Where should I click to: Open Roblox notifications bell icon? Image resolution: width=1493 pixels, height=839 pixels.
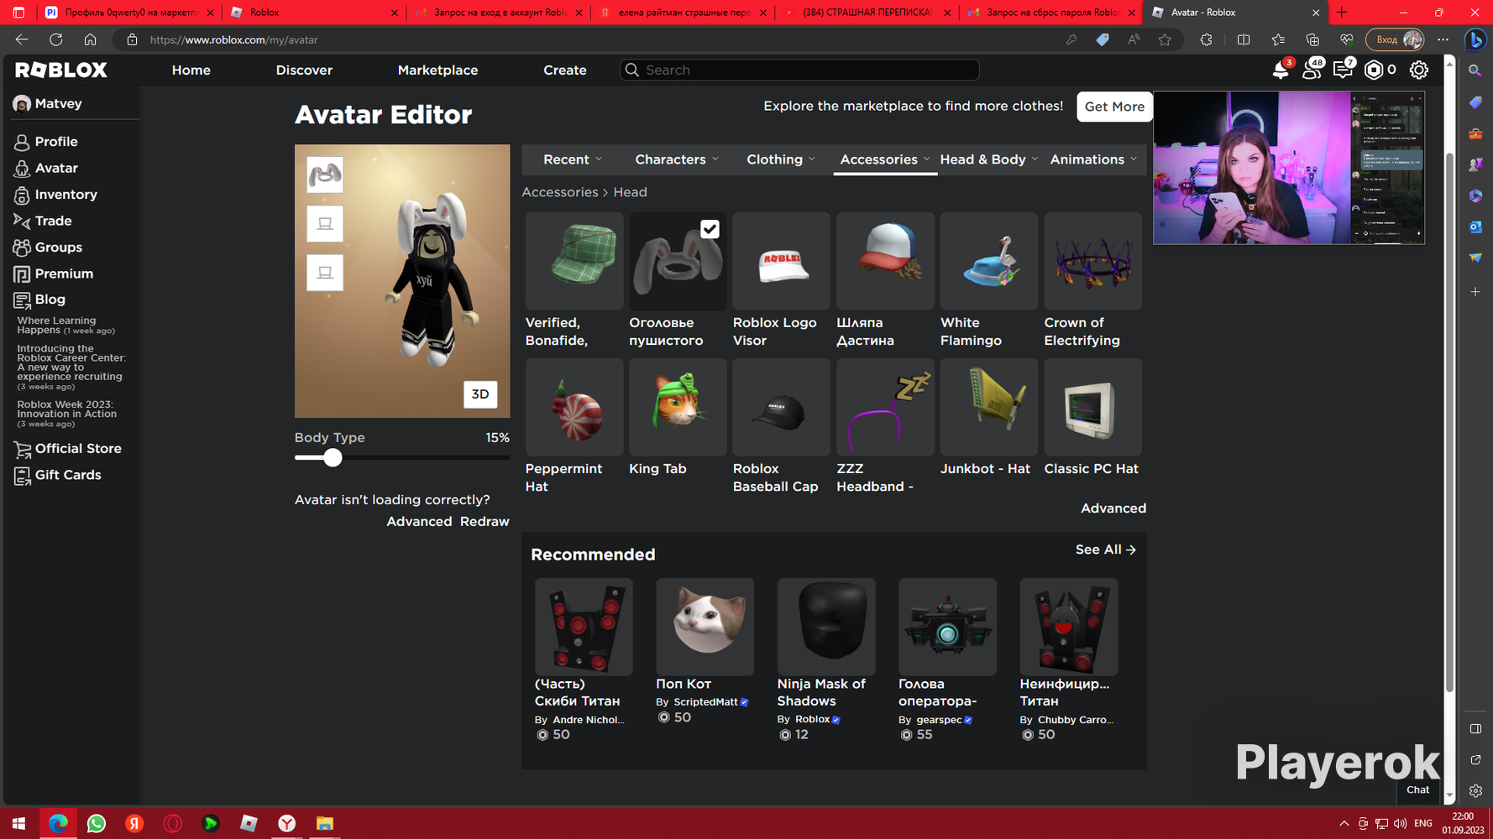click(1281, 70)
